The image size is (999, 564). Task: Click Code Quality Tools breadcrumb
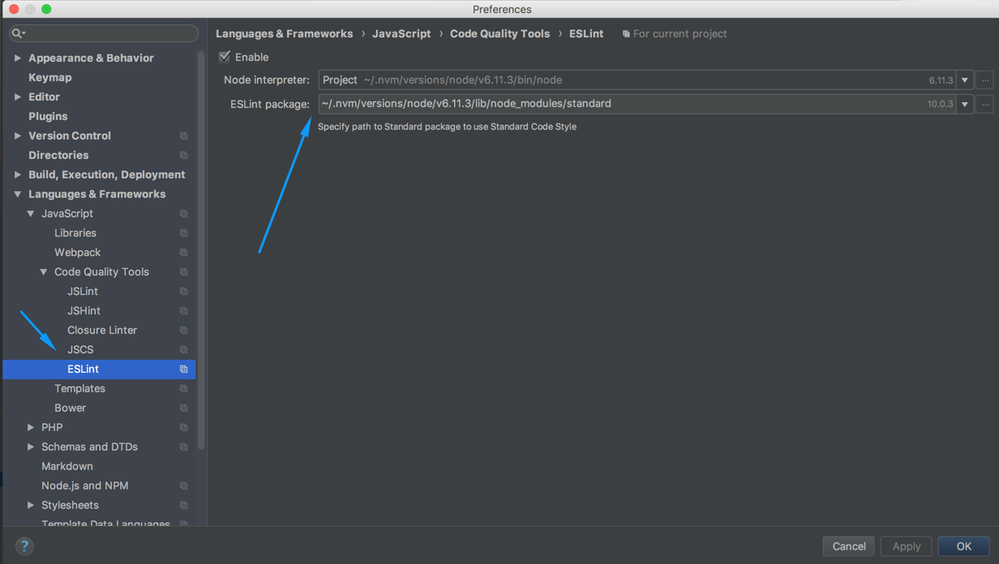pyautogui.click(x=499, y=34)
